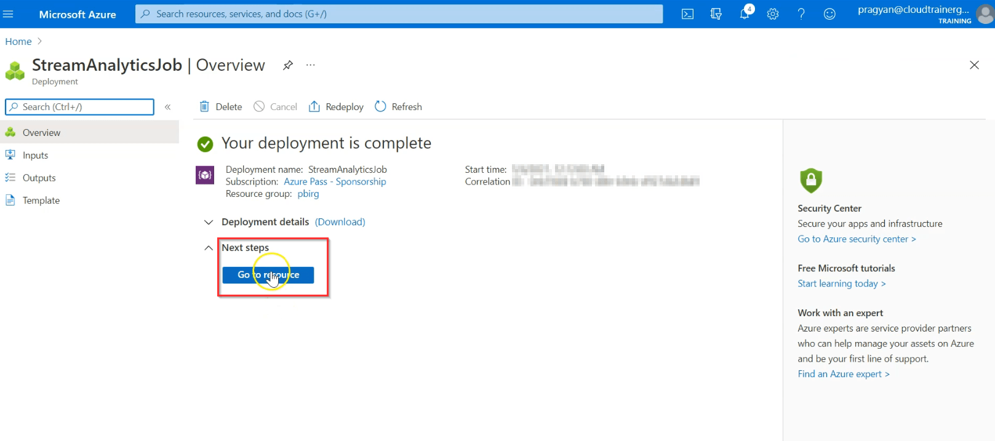Image resolution: width=995 pixels, height=441 pixels.
Task: Click the Security Center shield icon
Action: pos(811,180)
